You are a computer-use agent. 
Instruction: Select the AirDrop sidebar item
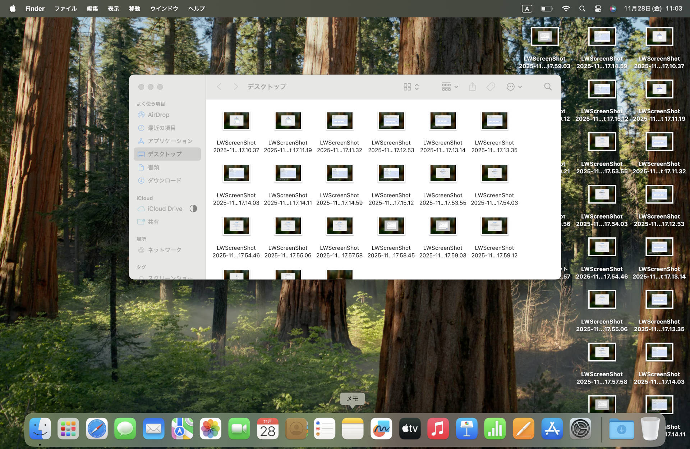tap(158, 115)
